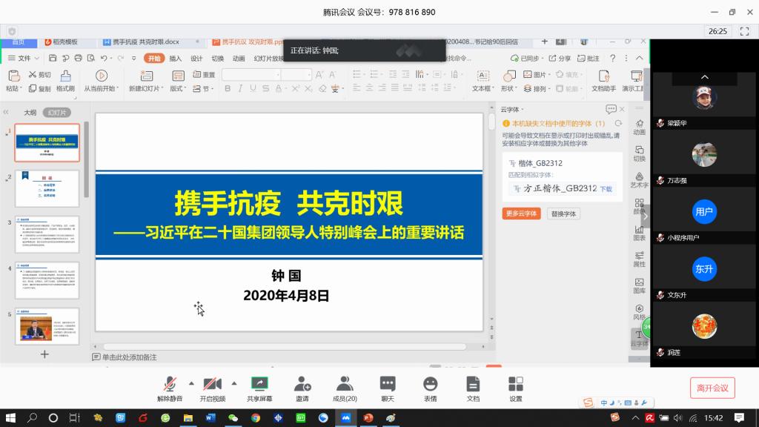Open the members list (20)
The height and width of the screenshot is (427, 759).
click(x=345, y=383)
